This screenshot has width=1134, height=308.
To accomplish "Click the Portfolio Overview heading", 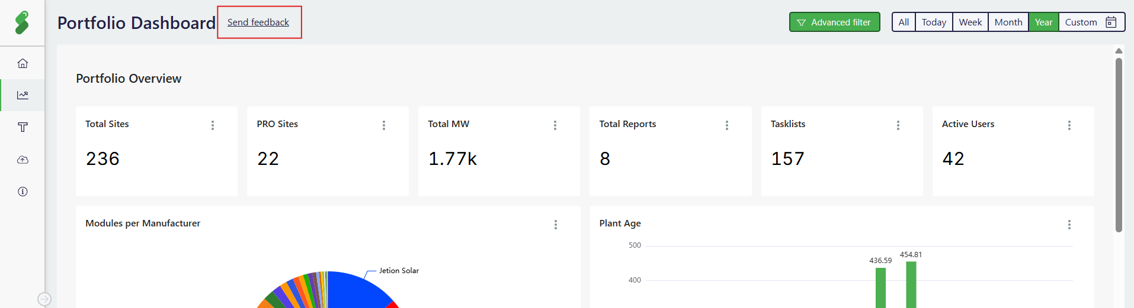I will (x=129, y=79).
